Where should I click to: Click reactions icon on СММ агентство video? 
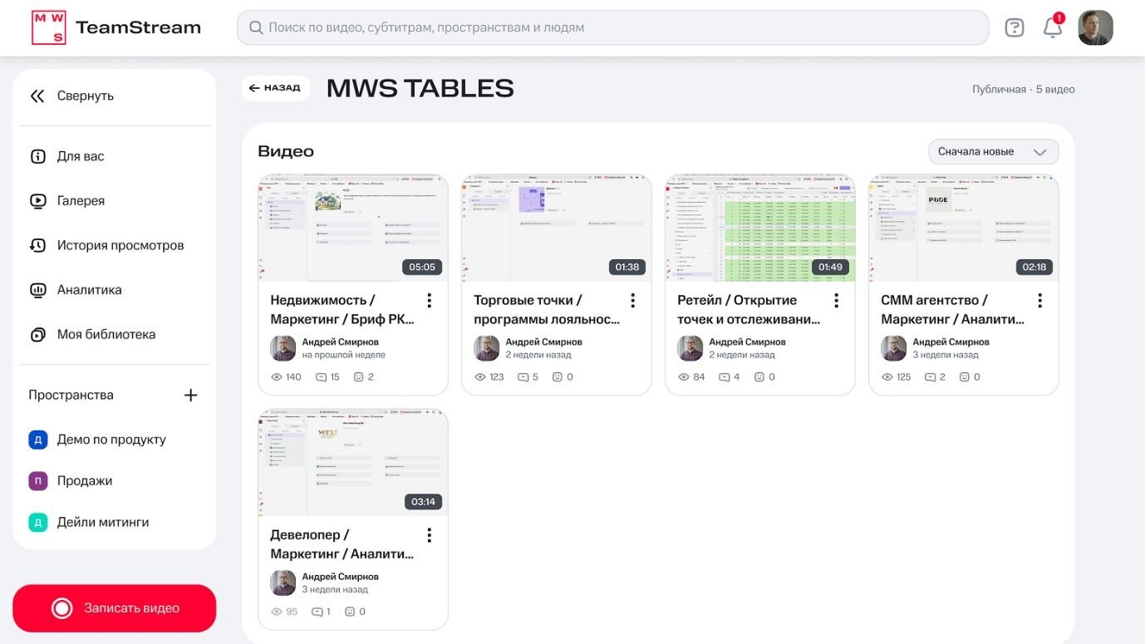click(x=964, y=377)
